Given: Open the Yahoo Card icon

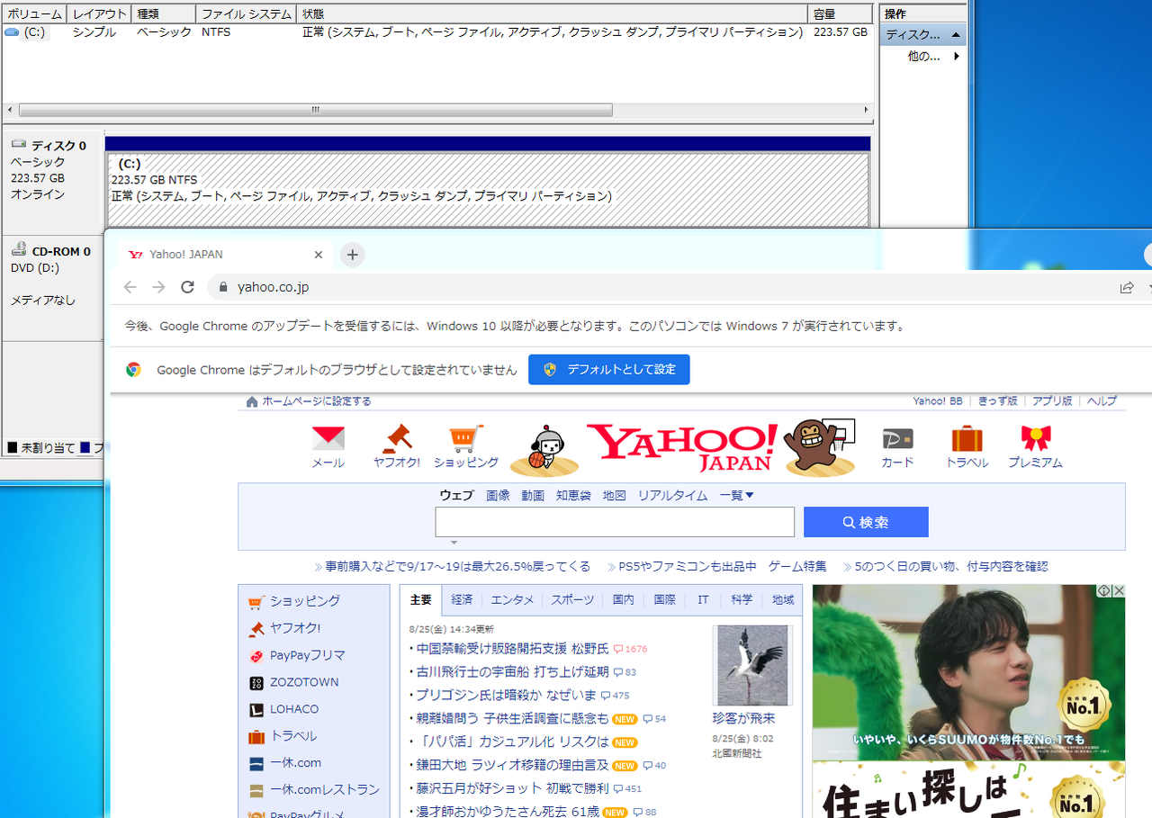Looking at the screenshot, I should tap(897, 439).
